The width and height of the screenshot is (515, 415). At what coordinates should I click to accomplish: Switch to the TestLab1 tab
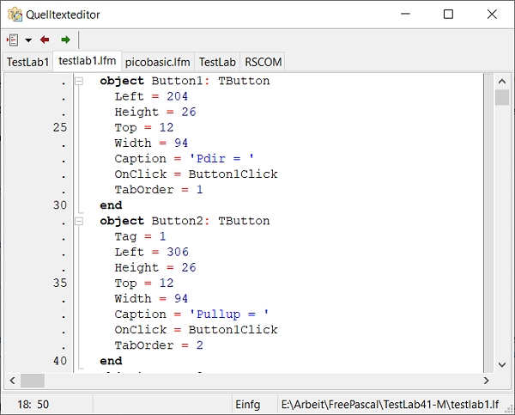tap(27, 62)
